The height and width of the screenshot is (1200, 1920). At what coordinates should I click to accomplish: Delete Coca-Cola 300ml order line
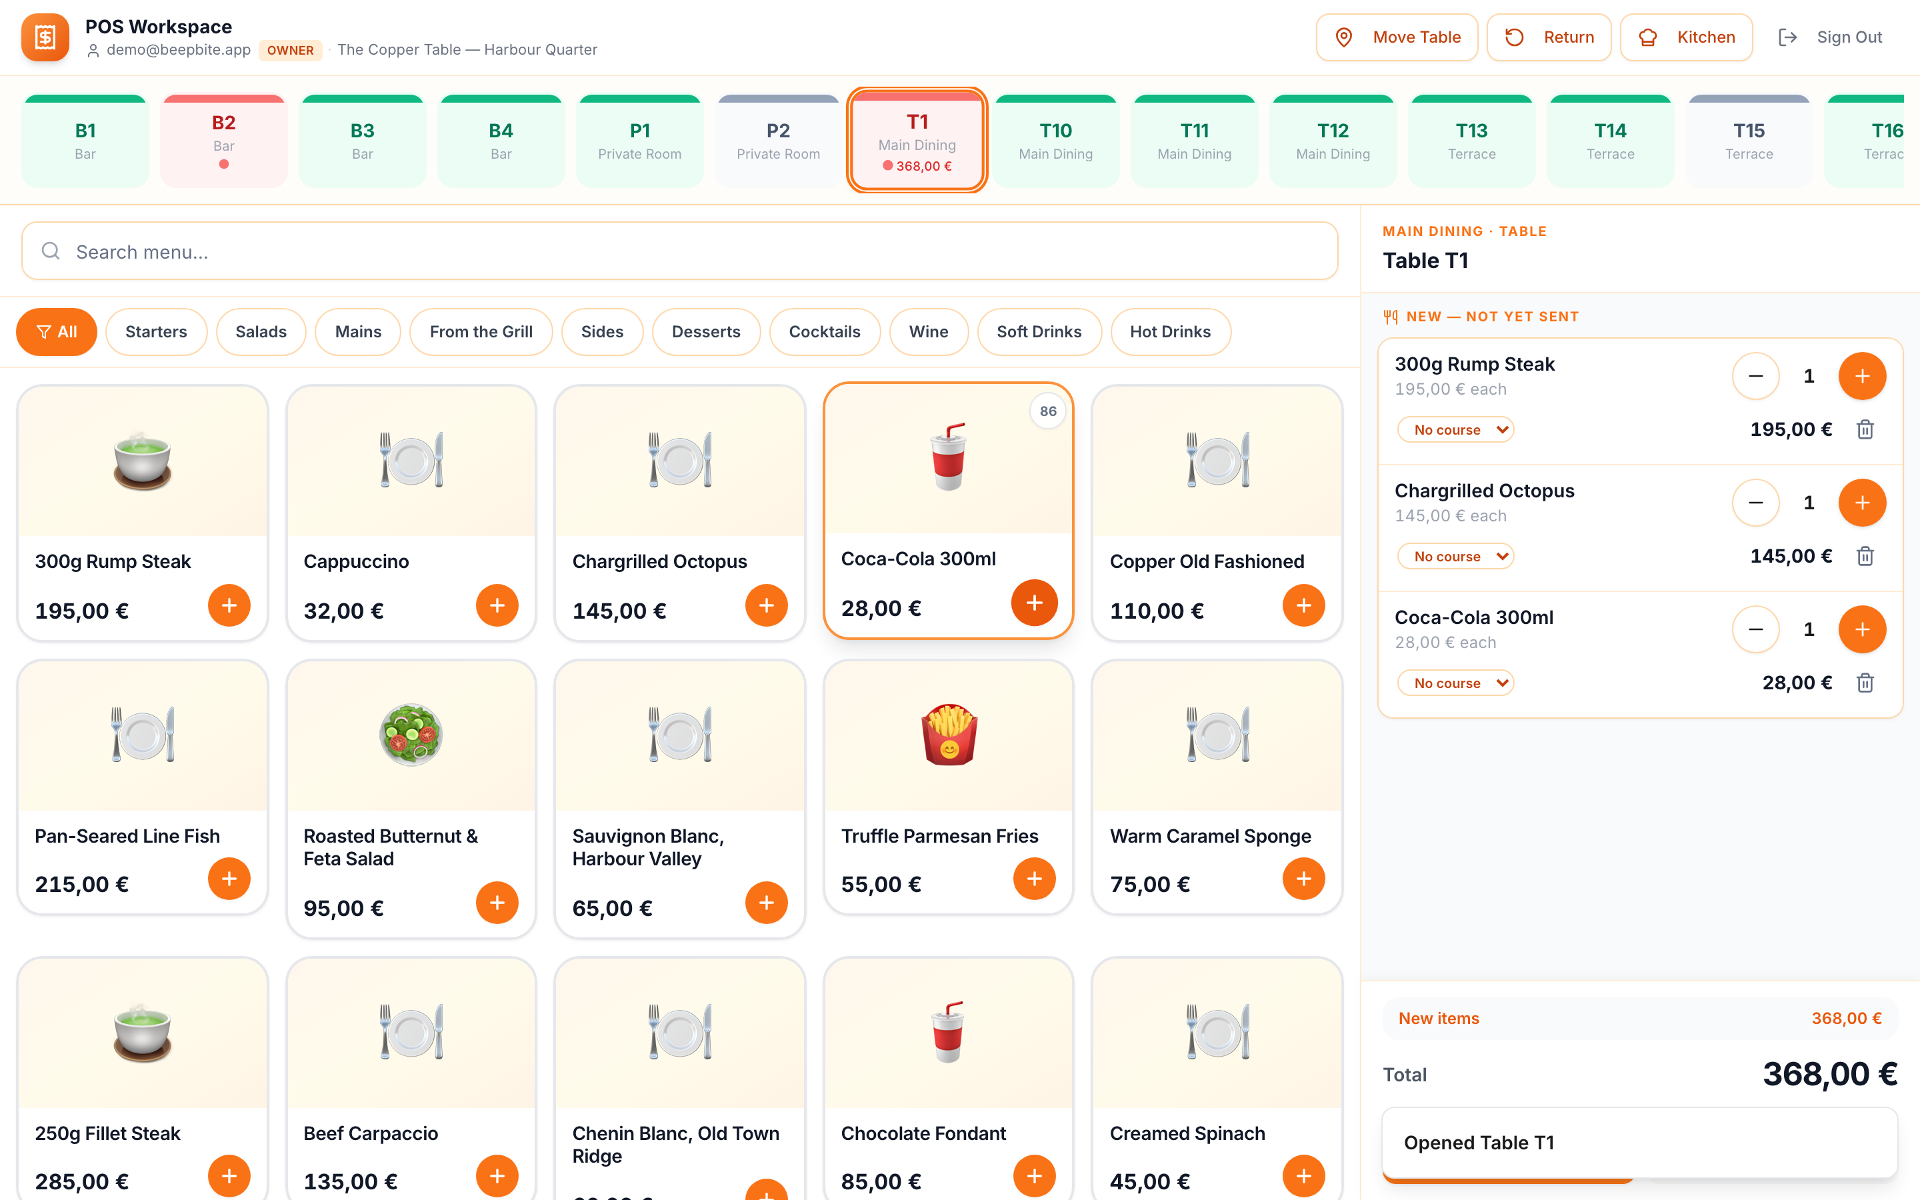point(1865,683)
